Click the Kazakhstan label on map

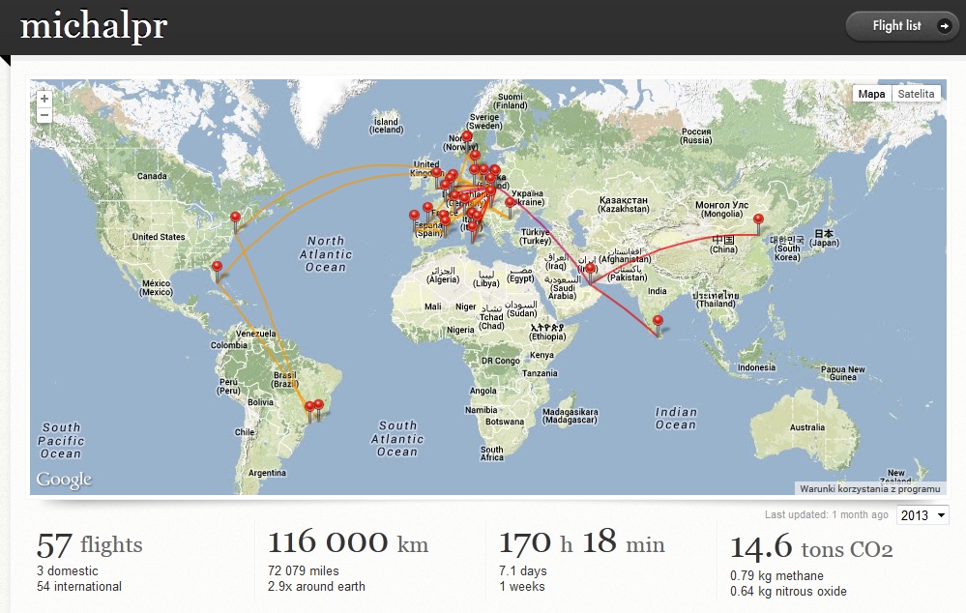click(x=624, y=205)
